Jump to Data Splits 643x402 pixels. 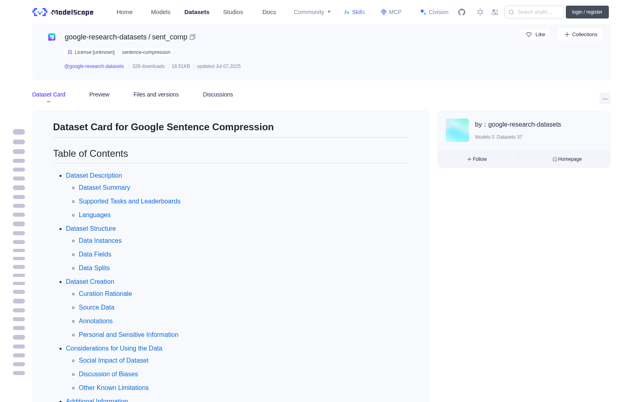coord(94,268)
